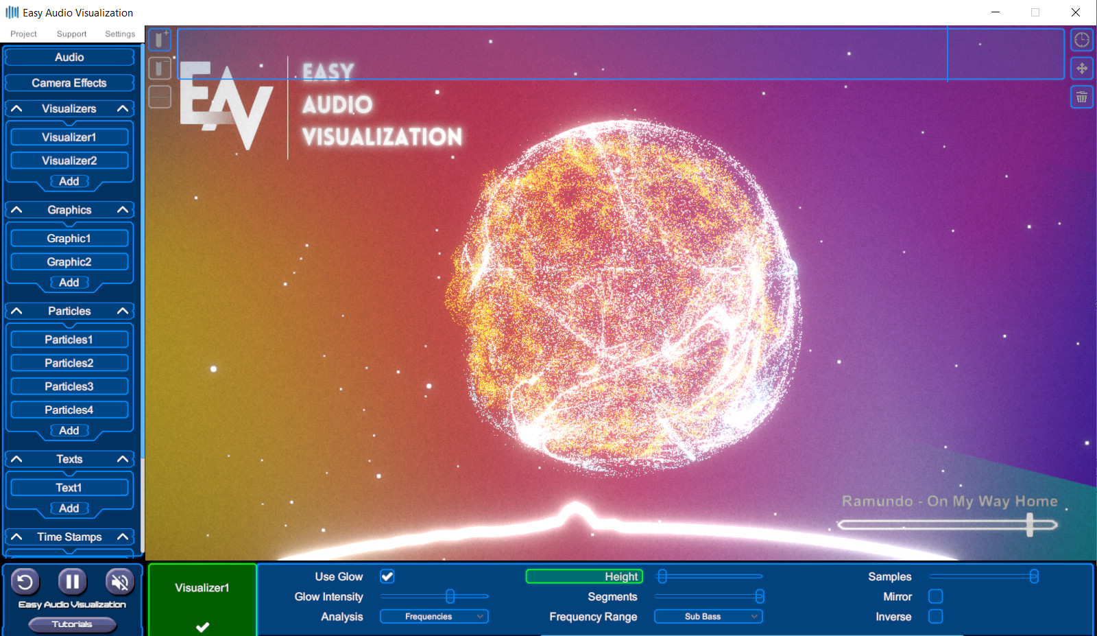This screenshot has width=1097, height=636.
Task: Open the timer icon on the right panel
Action: [1082, 39]
